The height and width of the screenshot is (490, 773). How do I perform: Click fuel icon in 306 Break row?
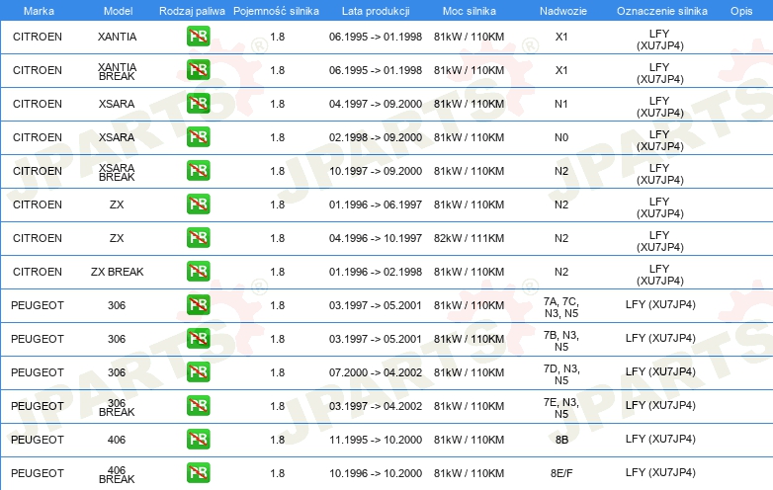tap(198, 406)
